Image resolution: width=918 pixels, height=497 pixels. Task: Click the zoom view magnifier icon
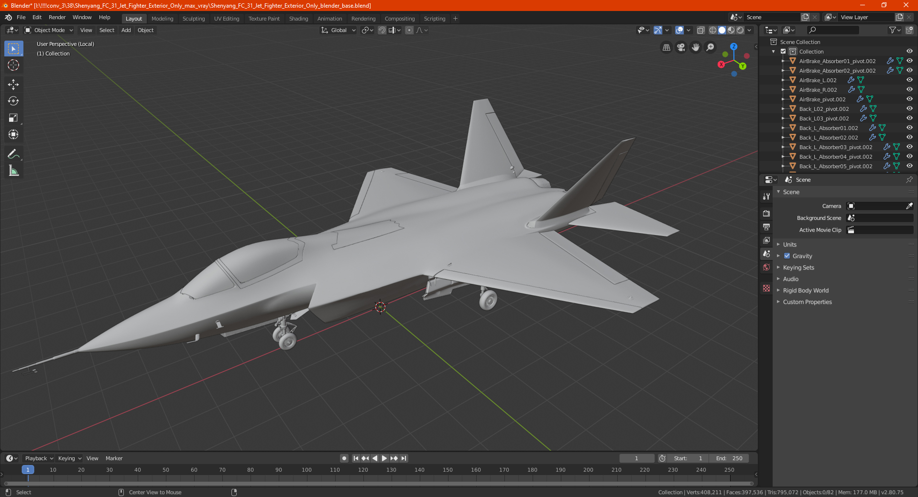pos(710,47)
